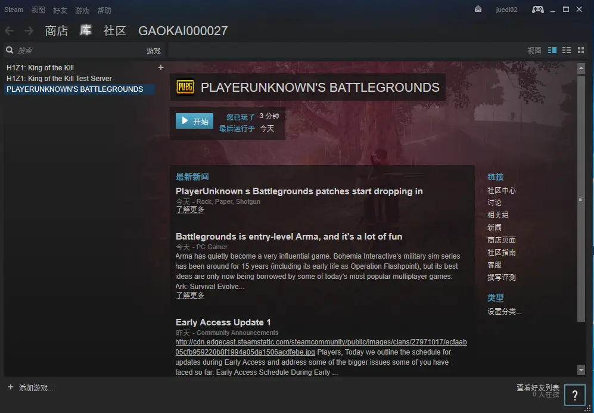Click the scrollbar down arrow
This screenshot has height=413, width=594.
point(581,370)
